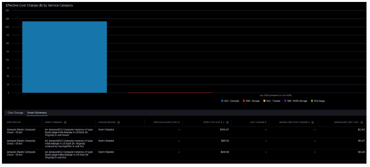370x167 pixels.
Task: Click the July 2025 (compared to June 2025) label
Action: coord(276,95)
